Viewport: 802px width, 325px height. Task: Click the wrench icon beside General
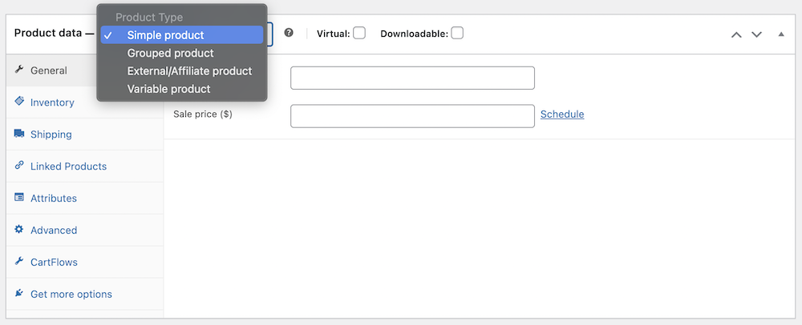[x=19, y=70]
